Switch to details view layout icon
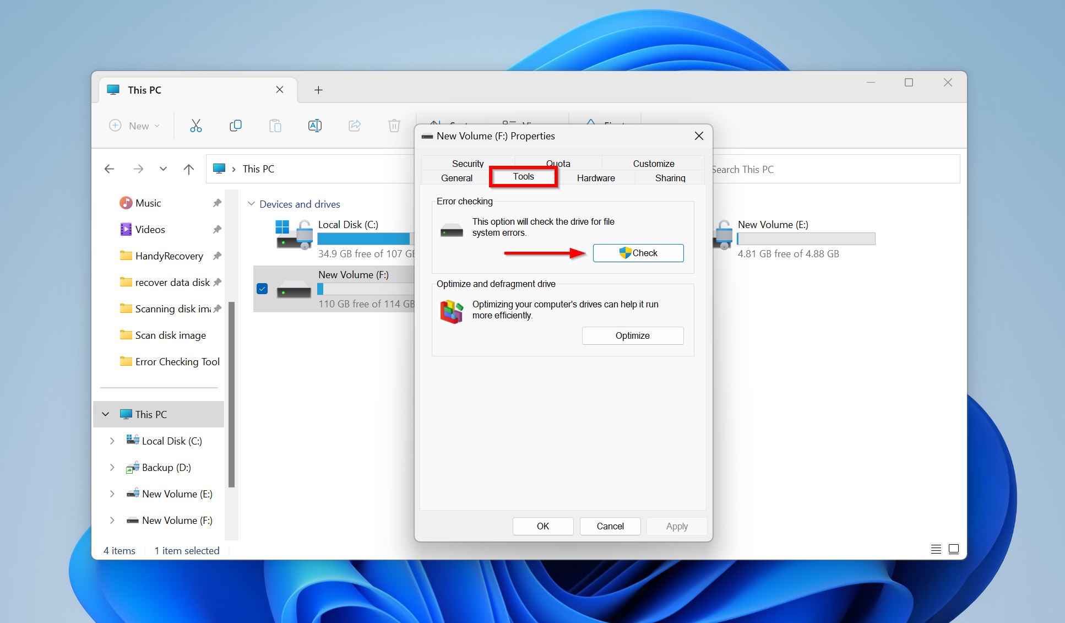 (x=936, y=549)
